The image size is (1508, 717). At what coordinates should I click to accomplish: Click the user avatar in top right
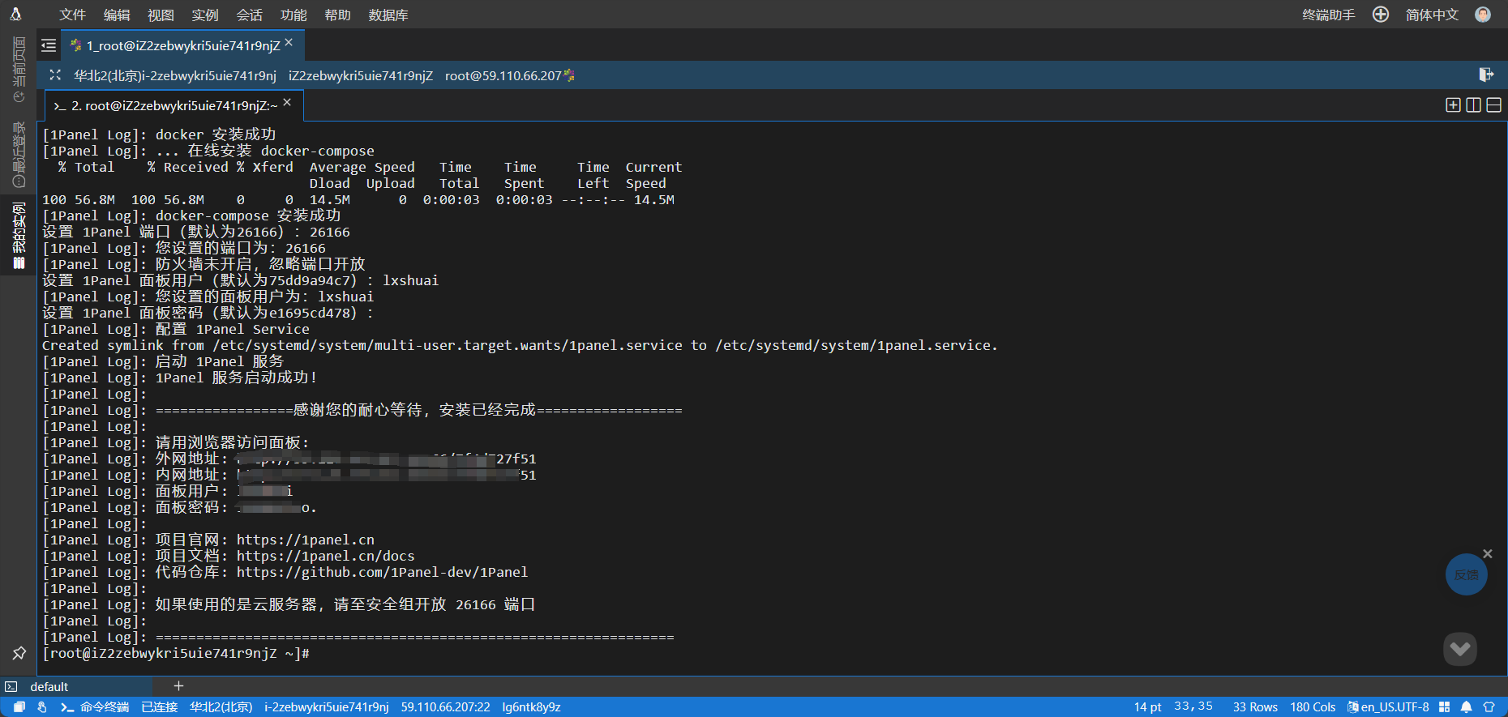click(x=1483, y=15)
